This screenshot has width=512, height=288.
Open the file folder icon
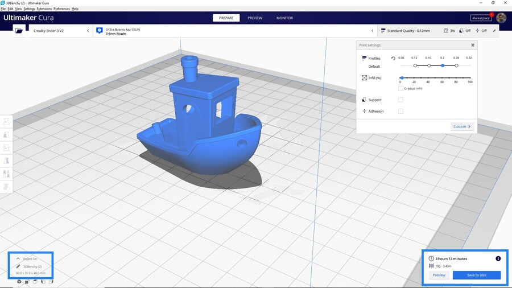click(x=19, y=31)
